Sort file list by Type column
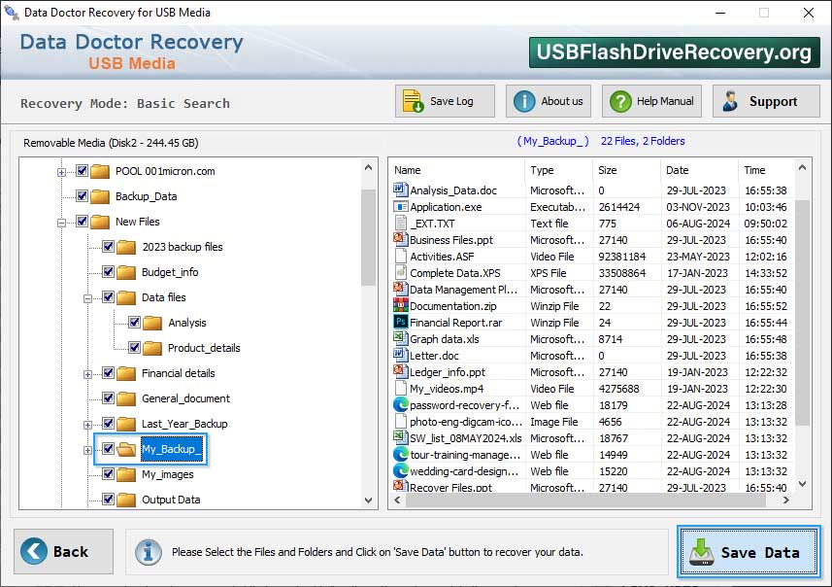The width and height of the screenshot is (832, 587). [x=559, y=170]
